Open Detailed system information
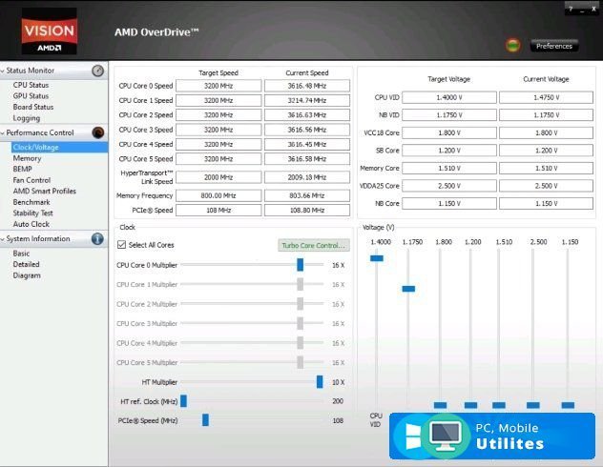 click(26, 264)
